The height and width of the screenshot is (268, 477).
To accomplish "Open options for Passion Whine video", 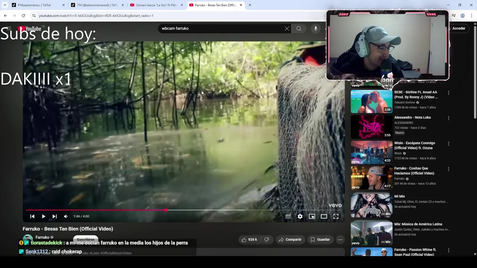I will 449,251.
